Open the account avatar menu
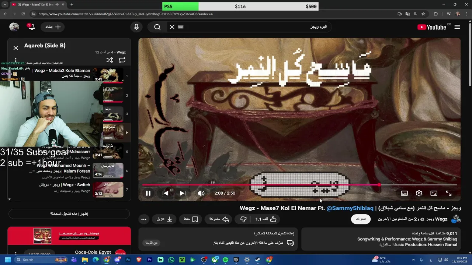This screenshot has width=472, height=265. [14, 27]
